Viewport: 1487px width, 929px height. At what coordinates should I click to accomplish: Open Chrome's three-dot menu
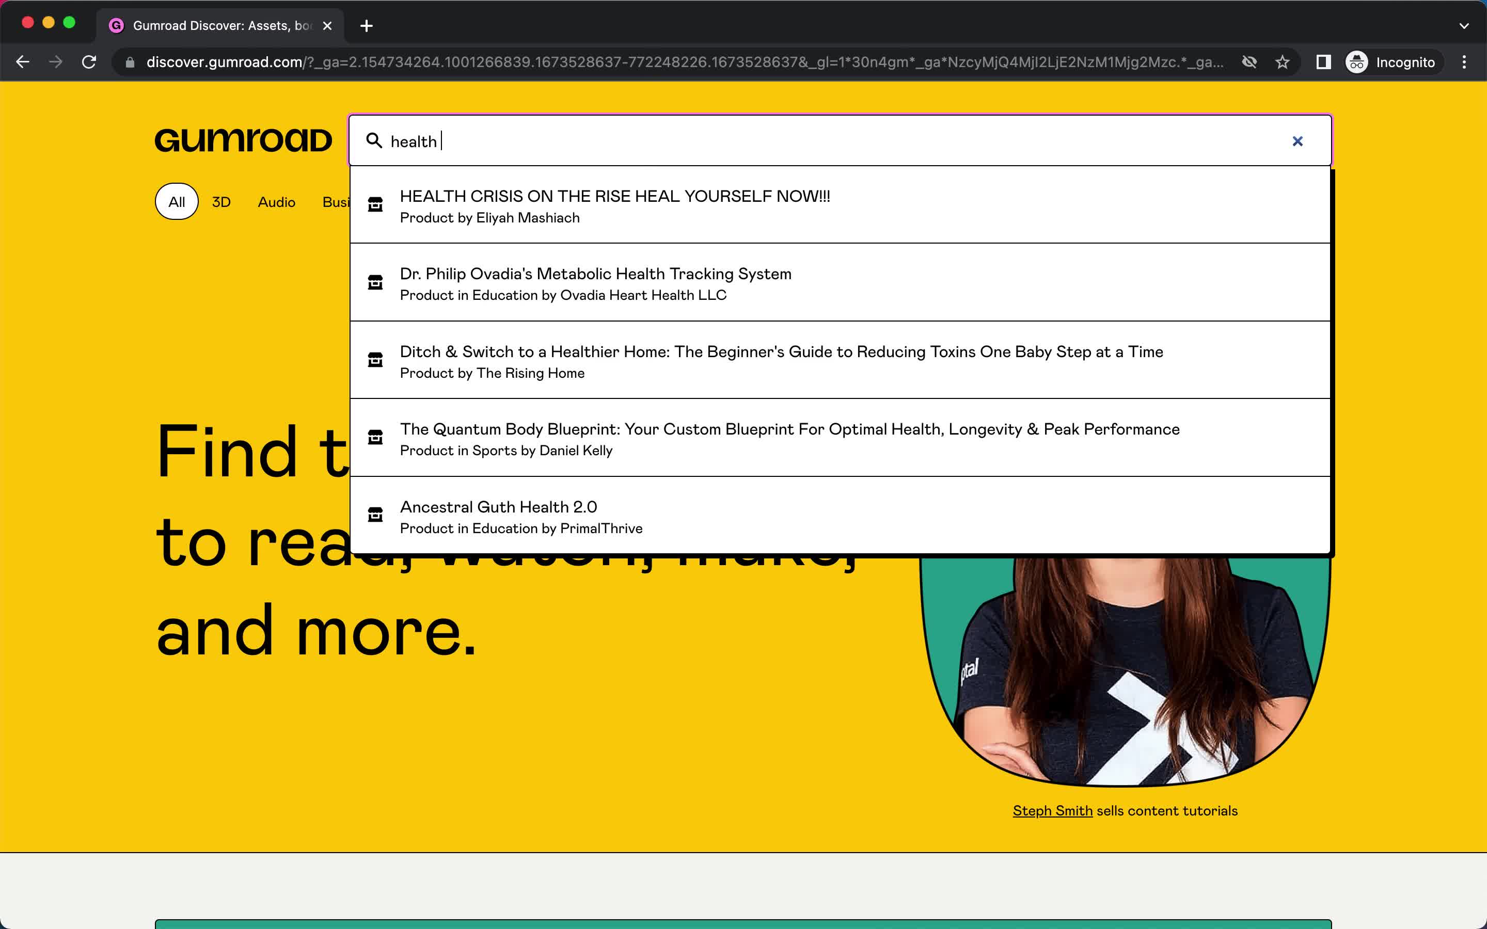click(1464, 62)
